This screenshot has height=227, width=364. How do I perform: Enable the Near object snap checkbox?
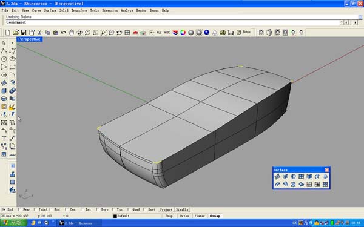(20, 209)
